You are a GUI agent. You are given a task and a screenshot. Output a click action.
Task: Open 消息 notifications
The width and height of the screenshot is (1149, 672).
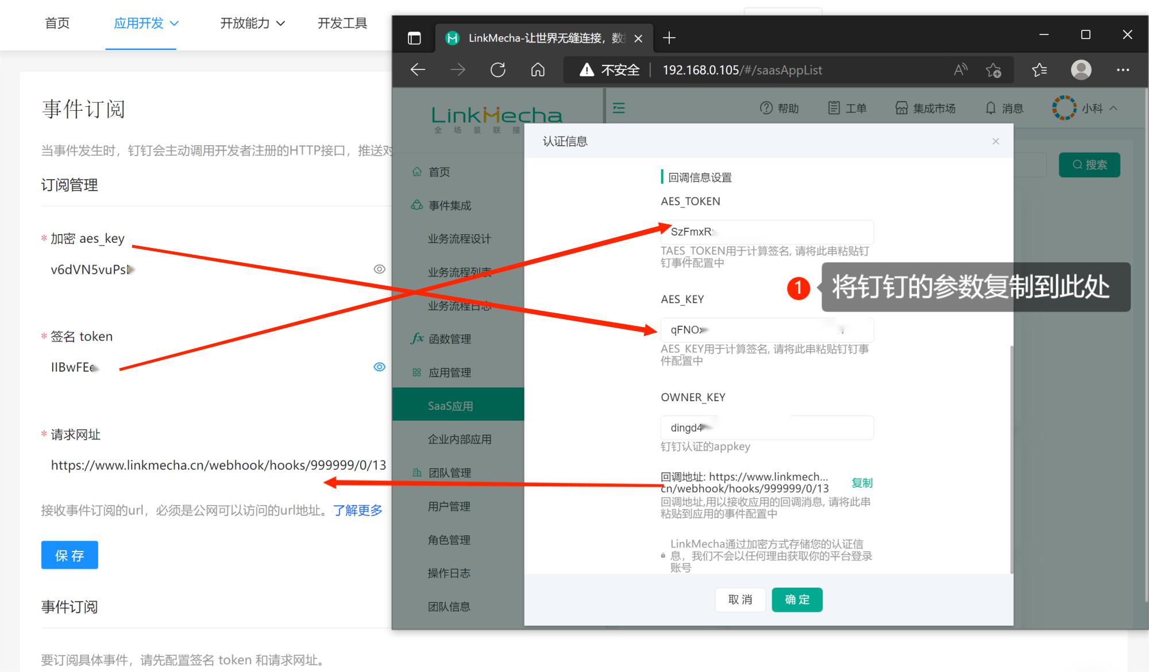tap(1004, 108)
